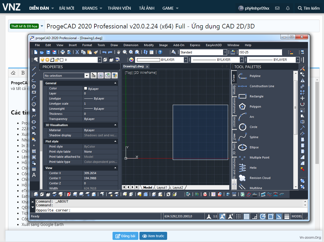The height and width of the screenshot is (242, 324).
Task: Click the notification bell icon
Action: click(288, 8)
